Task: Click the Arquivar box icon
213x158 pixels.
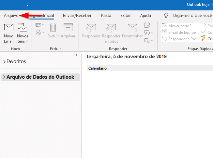Action: [68, 27]
